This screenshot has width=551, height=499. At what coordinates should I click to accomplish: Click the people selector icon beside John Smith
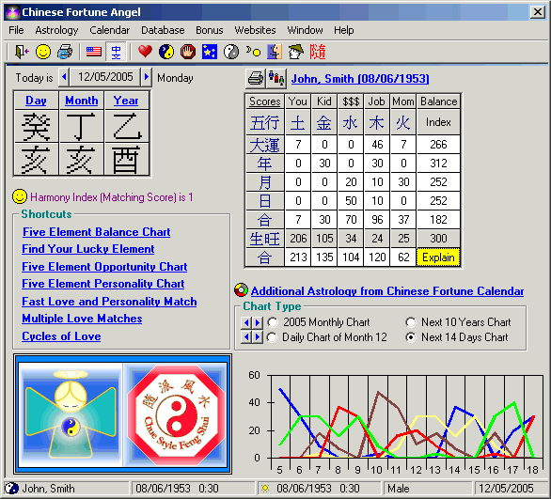pos(276,78)
